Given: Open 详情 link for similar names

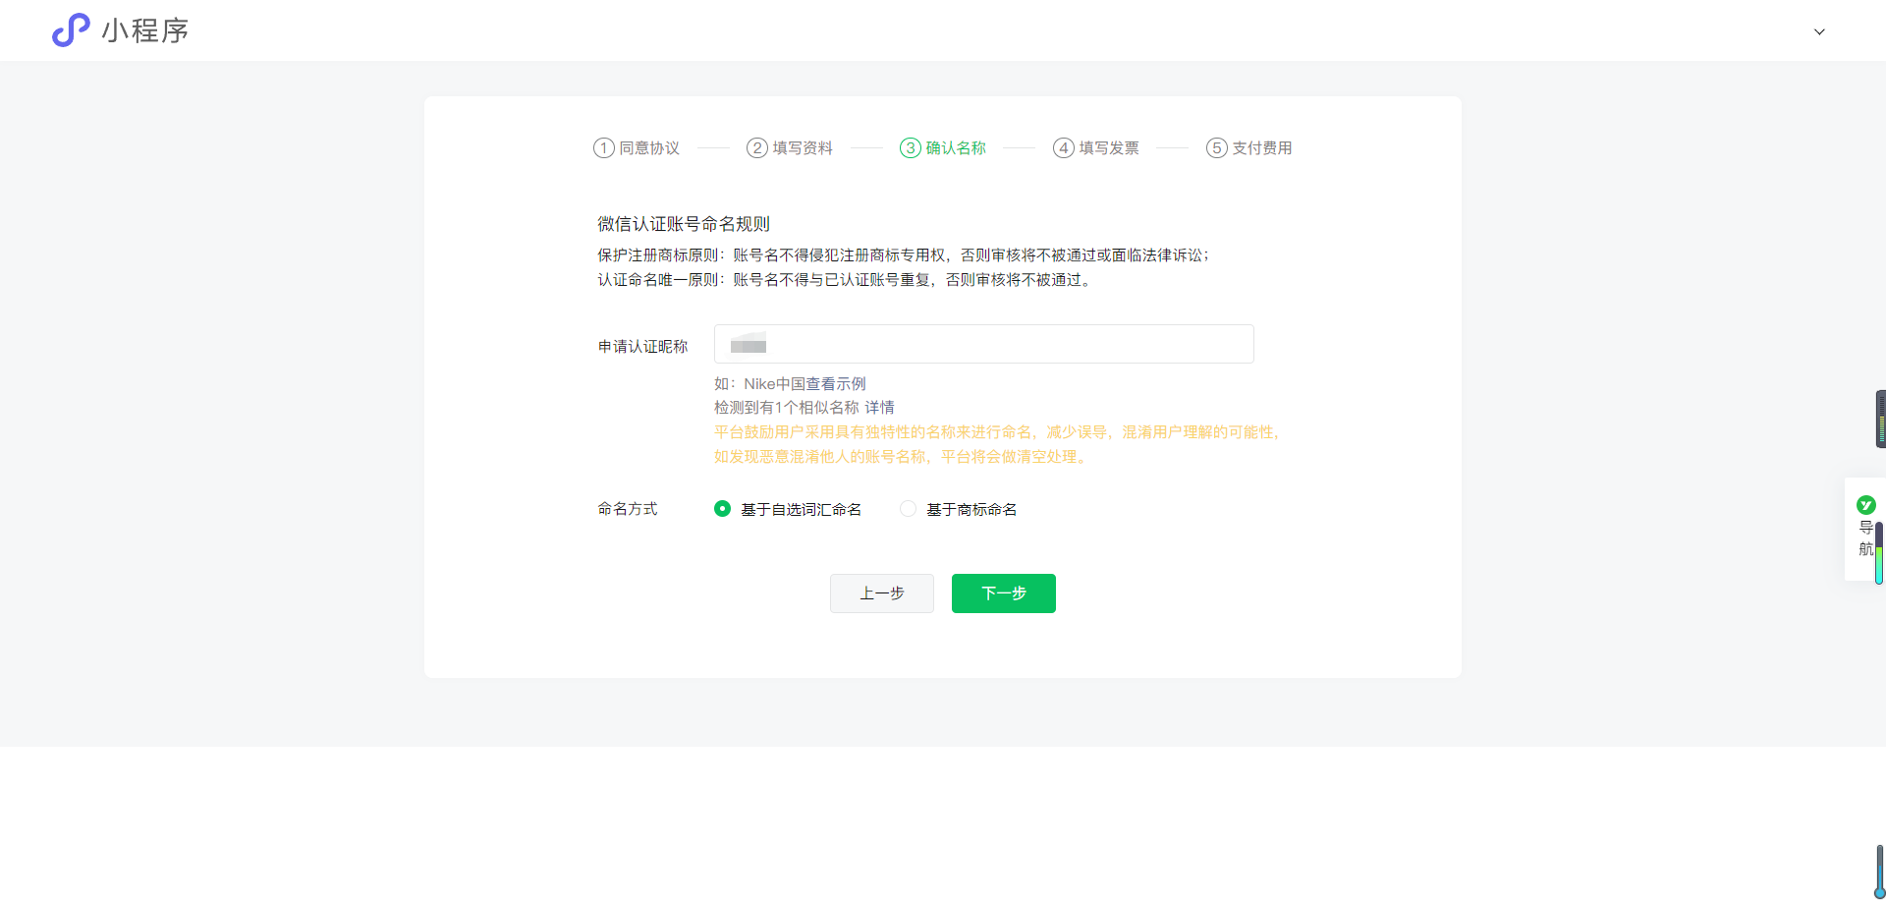Looking at the screenshot, I should point(880,408).
